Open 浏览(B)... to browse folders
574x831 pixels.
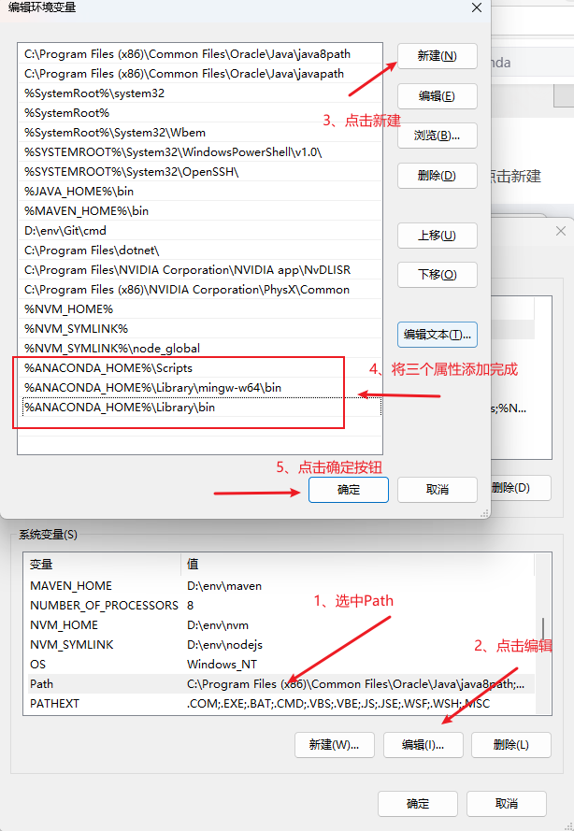[438, 136]
